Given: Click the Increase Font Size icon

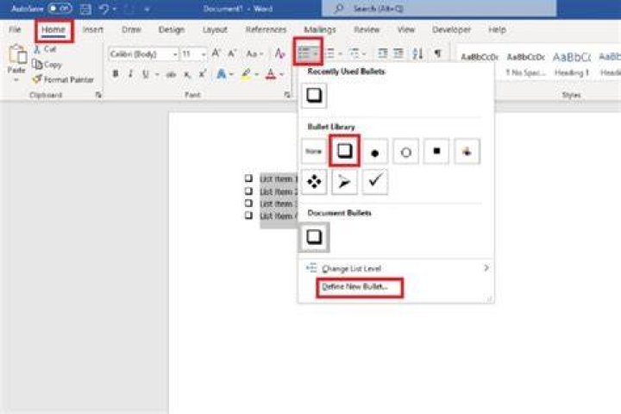Looking at the screenshot, I should [x=216, y=53].
